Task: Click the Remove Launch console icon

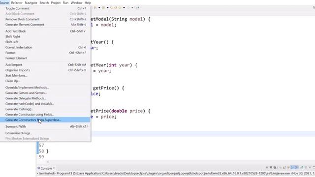Action: click(271, 167)
